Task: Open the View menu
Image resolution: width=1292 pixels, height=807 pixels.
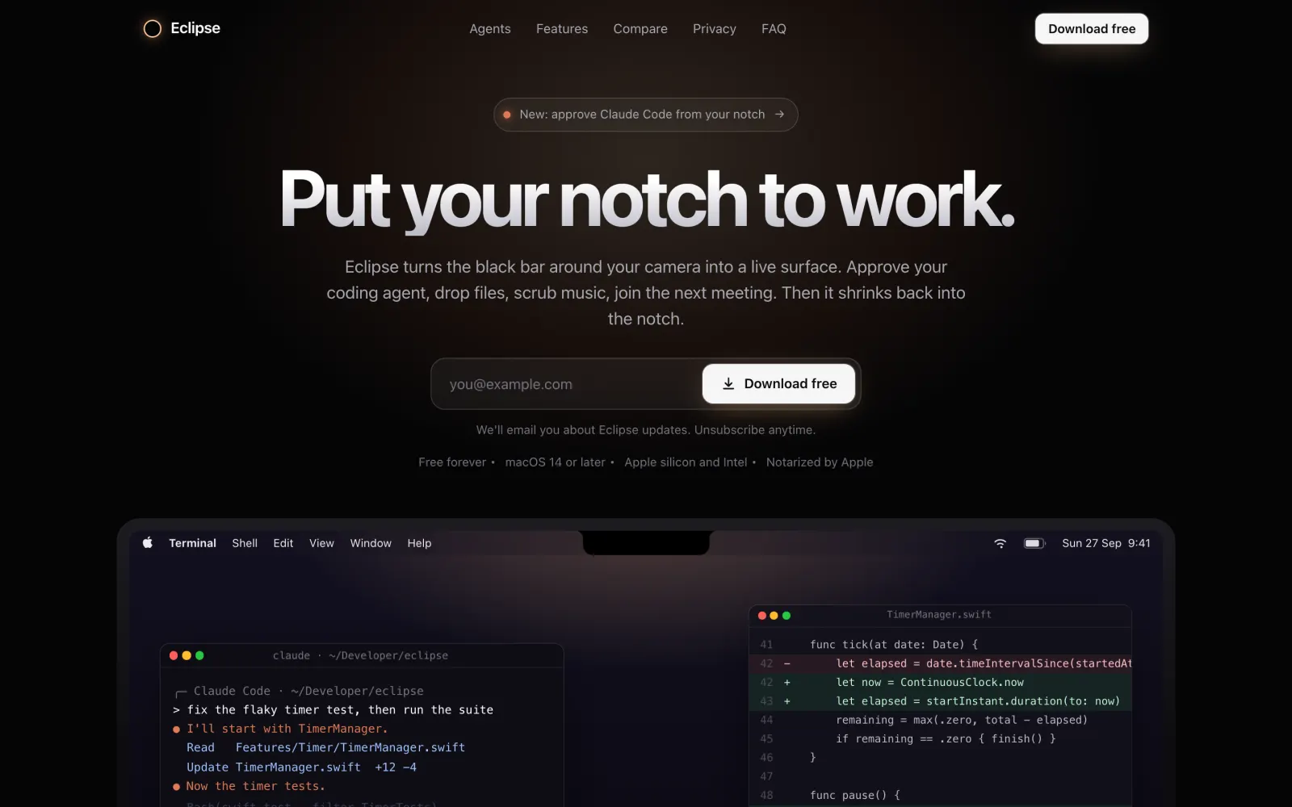Action: point(321,543)
